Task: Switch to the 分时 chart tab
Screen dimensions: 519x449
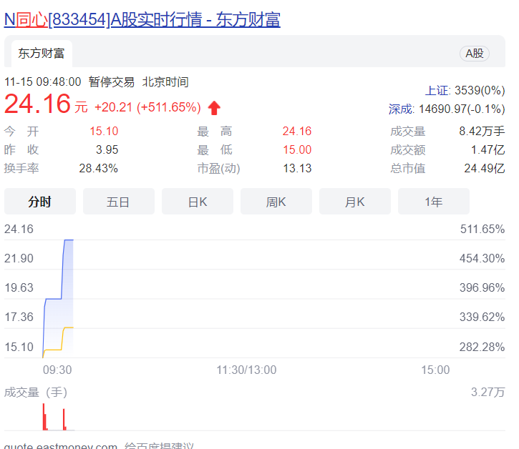Action: [x=40, y=202]
